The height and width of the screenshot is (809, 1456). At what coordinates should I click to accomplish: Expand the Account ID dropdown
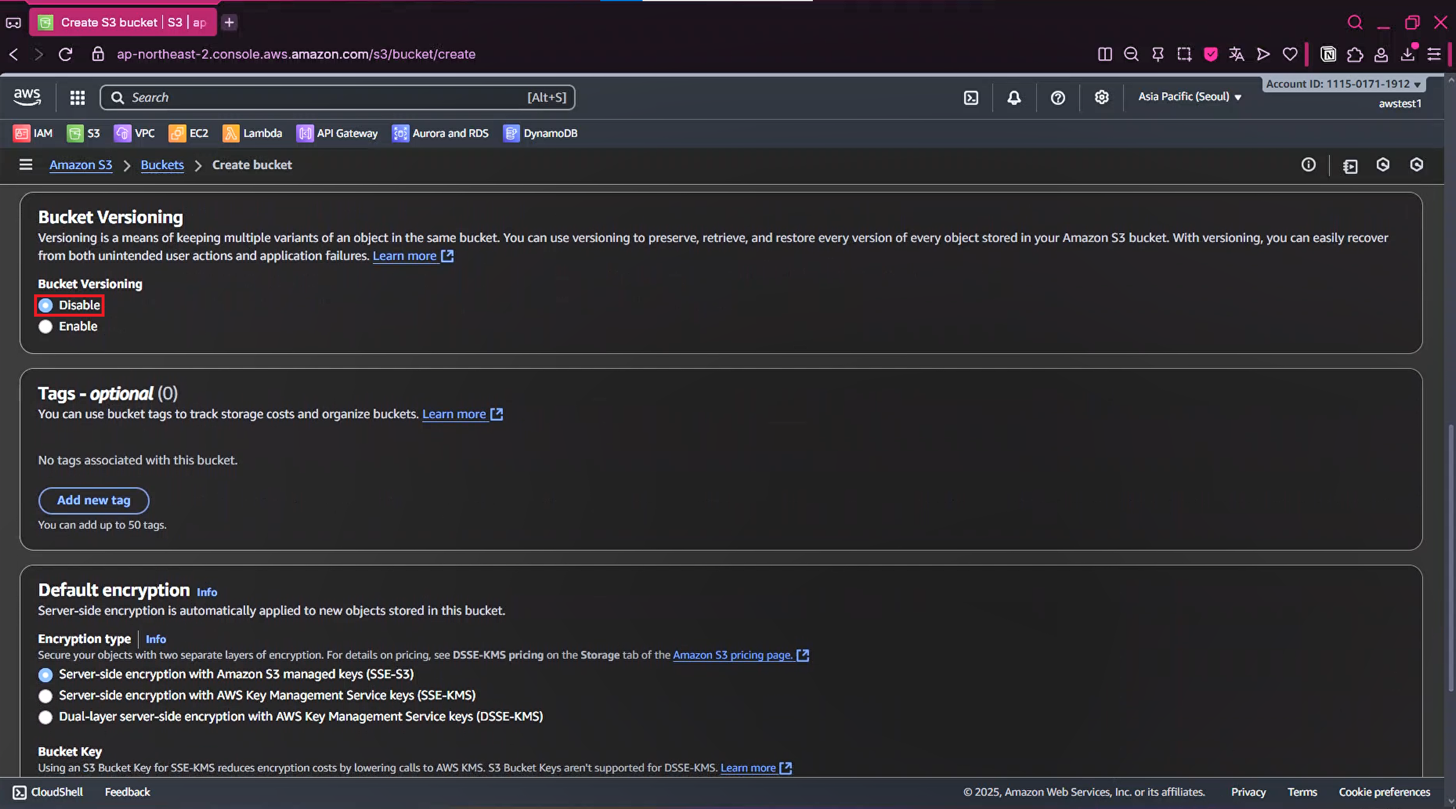1343,84
